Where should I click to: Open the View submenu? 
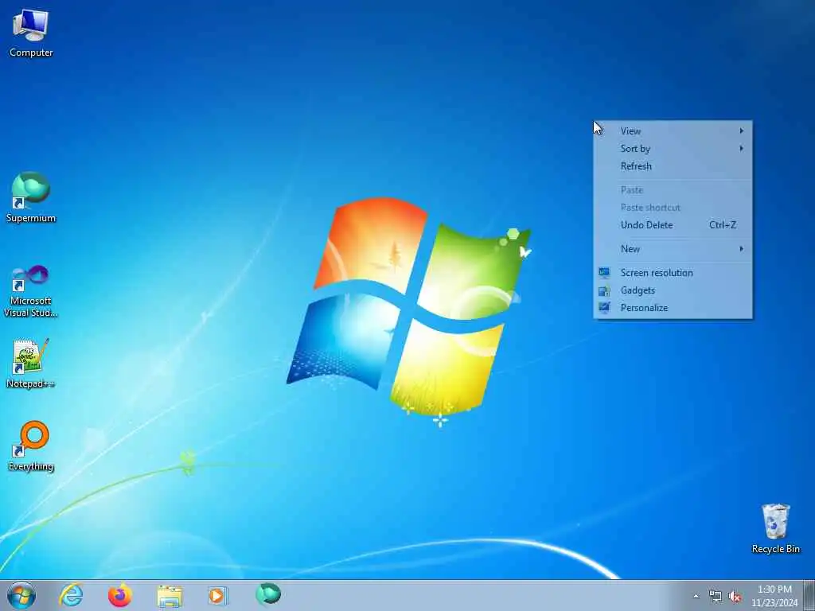673,131
